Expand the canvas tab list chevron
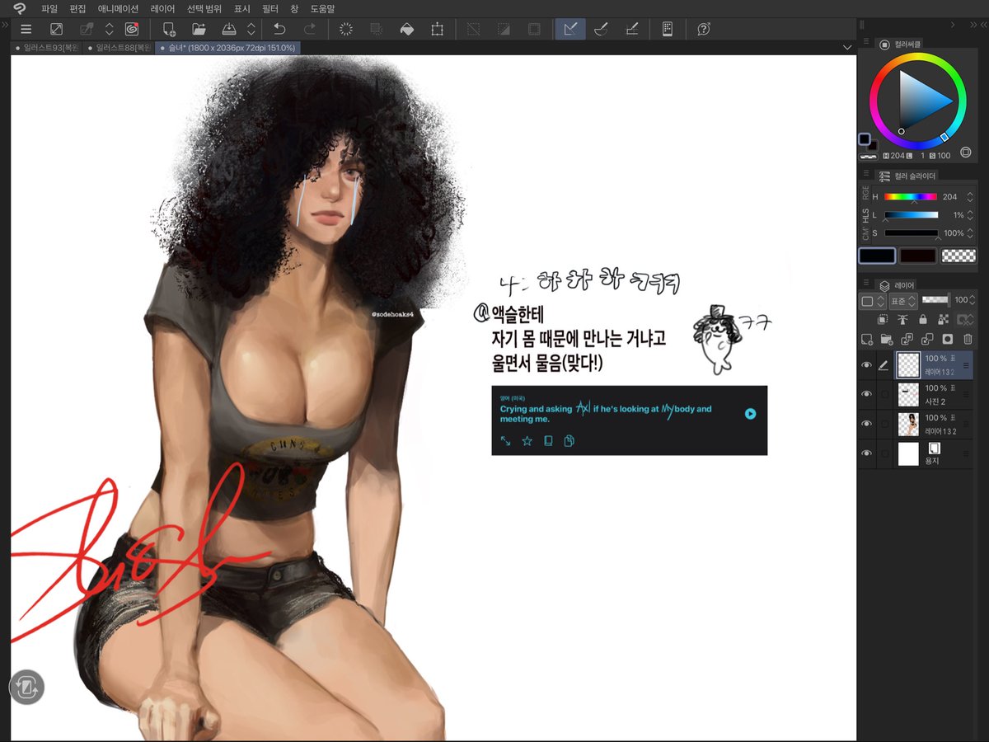989x742 pixels. pos(847,48)
